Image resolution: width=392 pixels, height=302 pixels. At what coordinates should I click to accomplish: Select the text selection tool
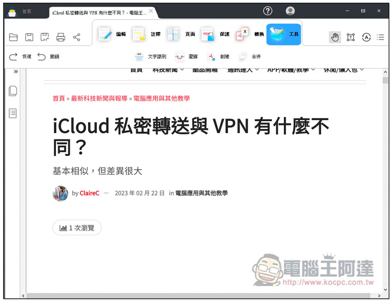click(351, 38)
